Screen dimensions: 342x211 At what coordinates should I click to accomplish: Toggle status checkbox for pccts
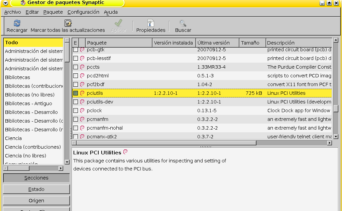tap(76, 67)
